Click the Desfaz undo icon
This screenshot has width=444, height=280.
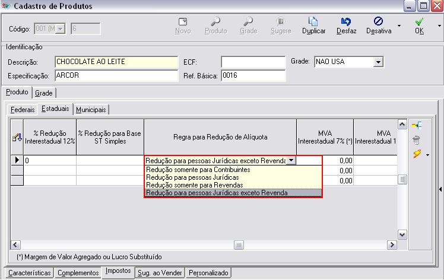[x=346, y=21]
